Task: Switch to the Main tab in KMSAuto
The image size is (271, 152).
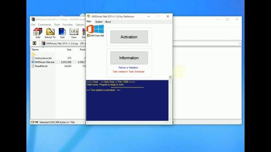Action: (x=89, y=22)
